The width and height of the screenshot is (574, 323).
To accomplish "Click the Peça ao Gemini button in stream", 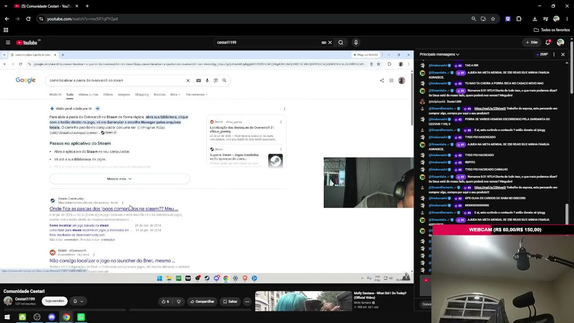I will click(x=365, y=55).
